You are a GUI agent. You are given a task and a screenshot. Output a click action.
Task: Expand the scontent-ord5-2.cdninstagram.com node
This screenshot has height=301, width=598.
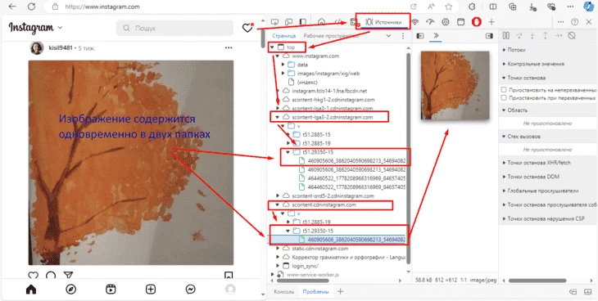tap(278, 195)
